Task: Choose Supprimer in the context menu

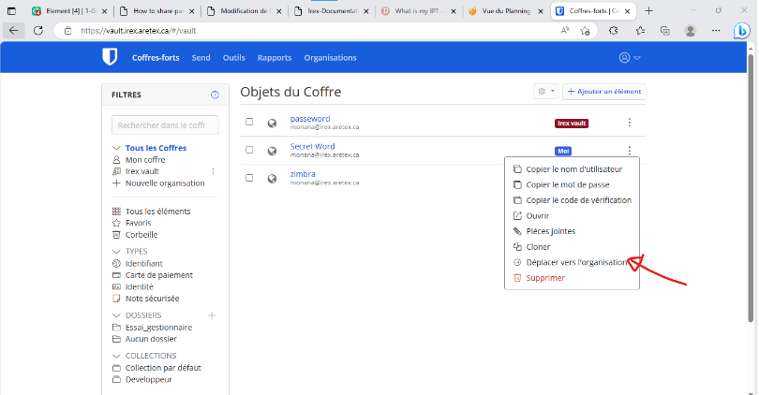Action: pos(572,277)
